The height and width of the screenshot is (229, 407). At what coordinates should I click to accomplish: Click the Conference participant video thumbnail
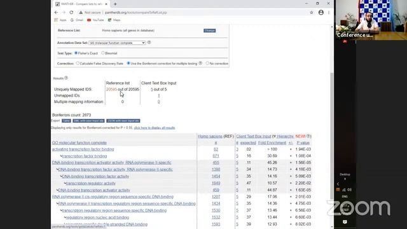tap(371, 20)
